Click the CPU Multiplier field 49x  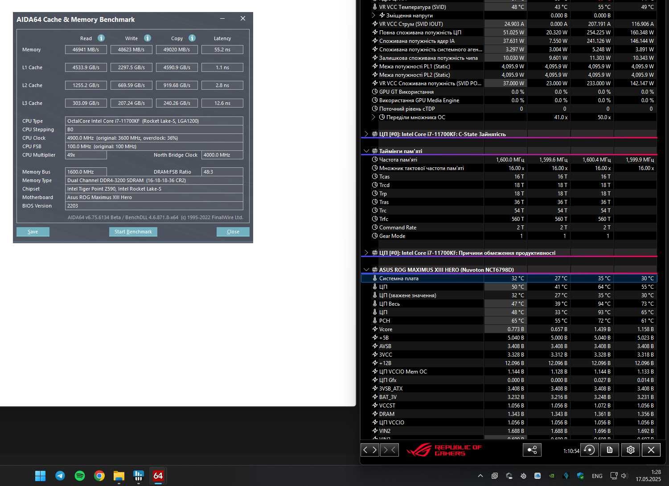[x=86, y=155]
